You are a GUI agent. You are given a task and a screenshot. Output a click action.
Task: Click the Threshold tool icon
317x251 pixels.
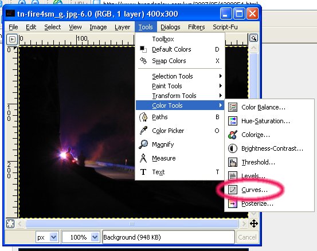pyautogui.click(x=233, y=162)
